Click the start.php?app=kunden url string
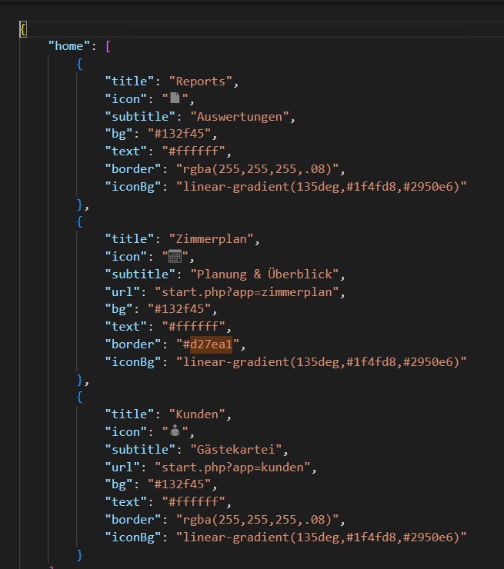This screenshot has height=569, width=504. click(232, 467)
